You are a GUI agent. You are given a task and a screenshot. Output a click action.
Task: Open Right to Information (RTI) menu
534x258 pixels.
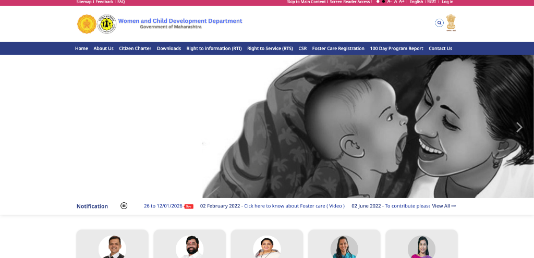[x=214, y=48]
